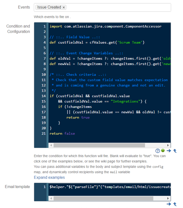Screen dimensions: 183x208
Task: Click the 'if (!changeItems' code on line 16
Action: click(75, 107)
